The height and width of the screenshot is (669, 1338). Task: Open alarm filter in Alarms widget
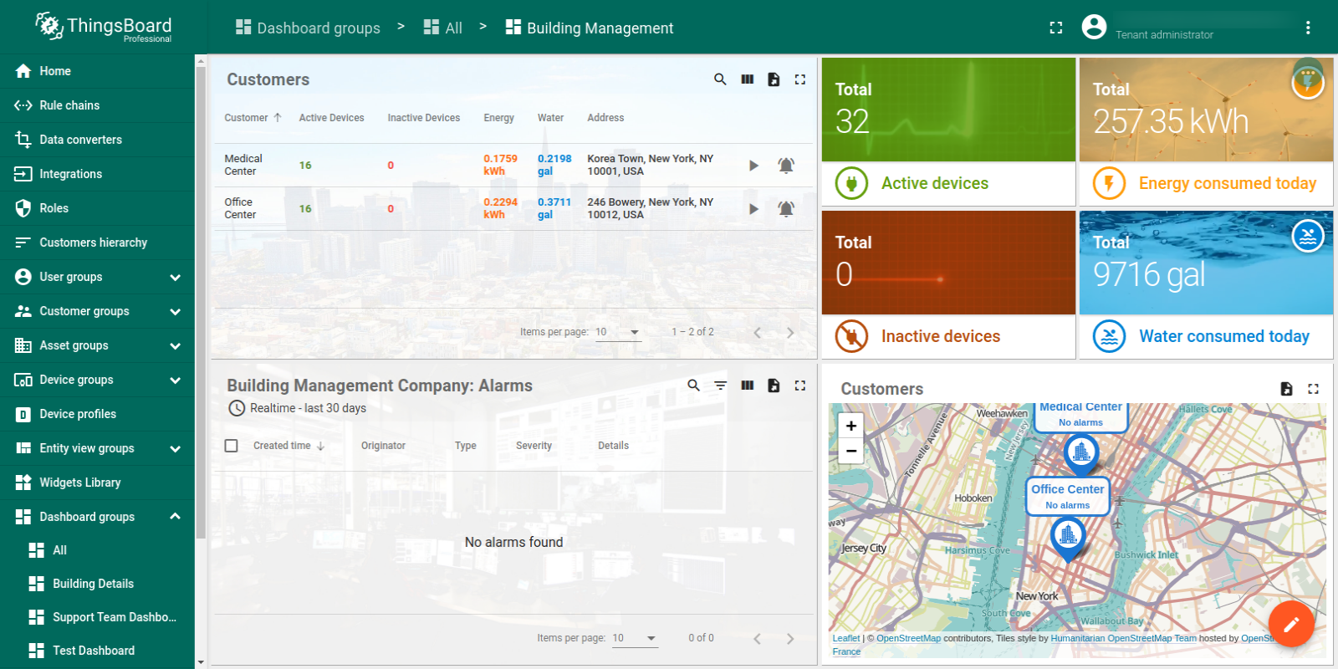[x=720, y=386]
